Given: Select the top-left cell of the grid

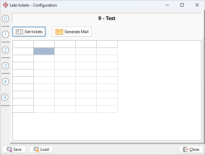Looking at the screenshot, I should 23,44.
